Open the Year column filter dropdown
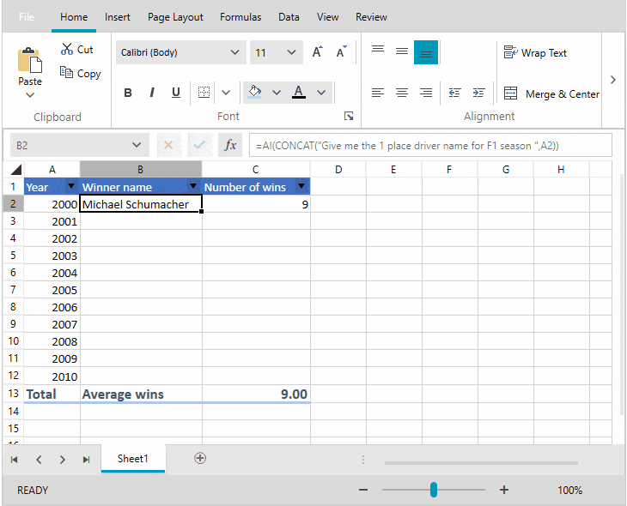This screenshot has width=627, height=506. [71, 186]
